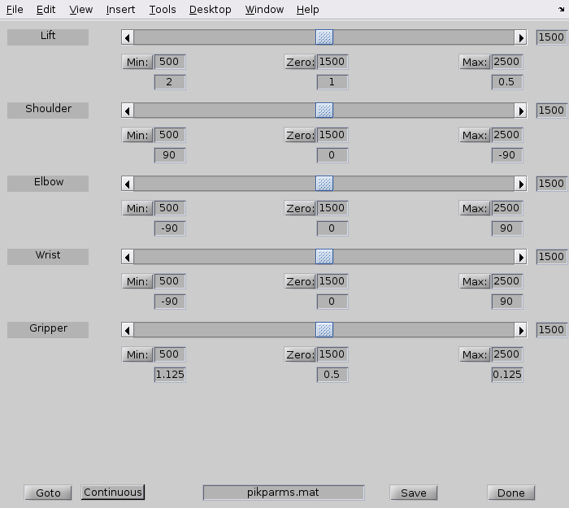Click the Wrist slider's left arrow
This screenshot has width=569, height=508.
click(x=127, y=257)
